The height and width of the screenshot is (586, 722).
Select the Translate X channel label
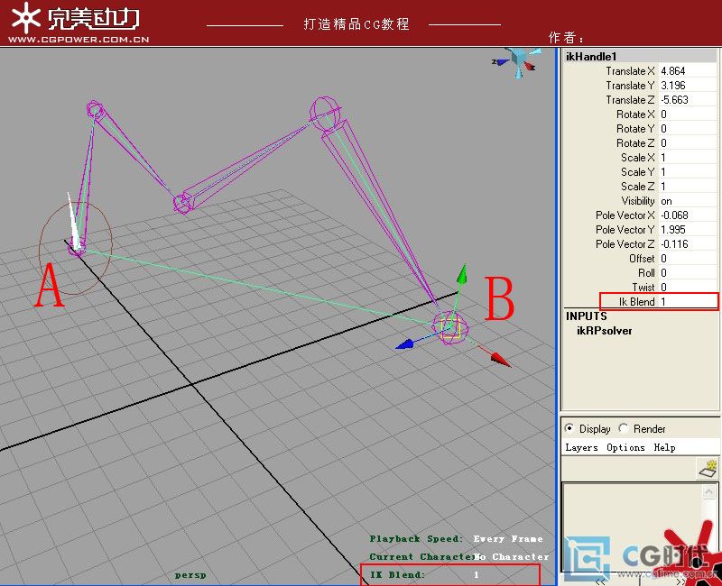pos(630,71)
